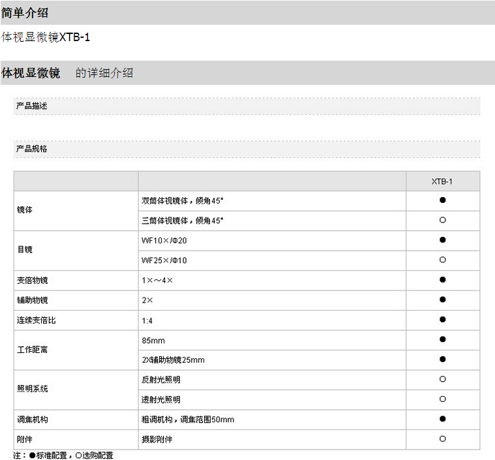Click the 附件 row label
Viewport: 495px width, 460px height.
(25, 440)
